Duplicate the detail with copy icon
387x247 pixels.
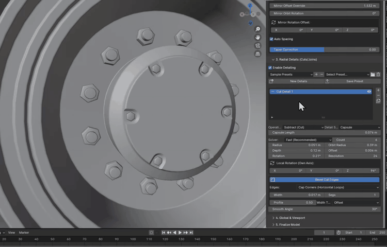[x=378, y=101]
